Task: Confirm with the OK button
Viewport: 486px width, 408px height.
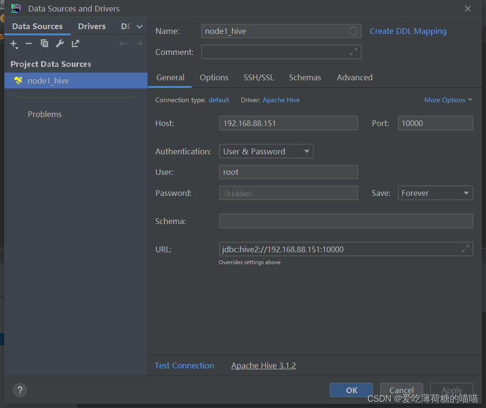Action: point(351,390)
